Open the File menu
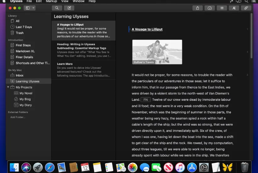Viewport: 258px width, 173px height. [x=29, y=1]
